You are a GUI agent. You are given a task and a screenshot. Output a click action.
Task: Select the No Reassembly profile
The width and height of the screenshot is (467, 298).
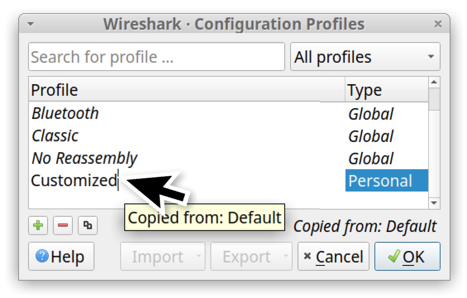tap(229, 158)
